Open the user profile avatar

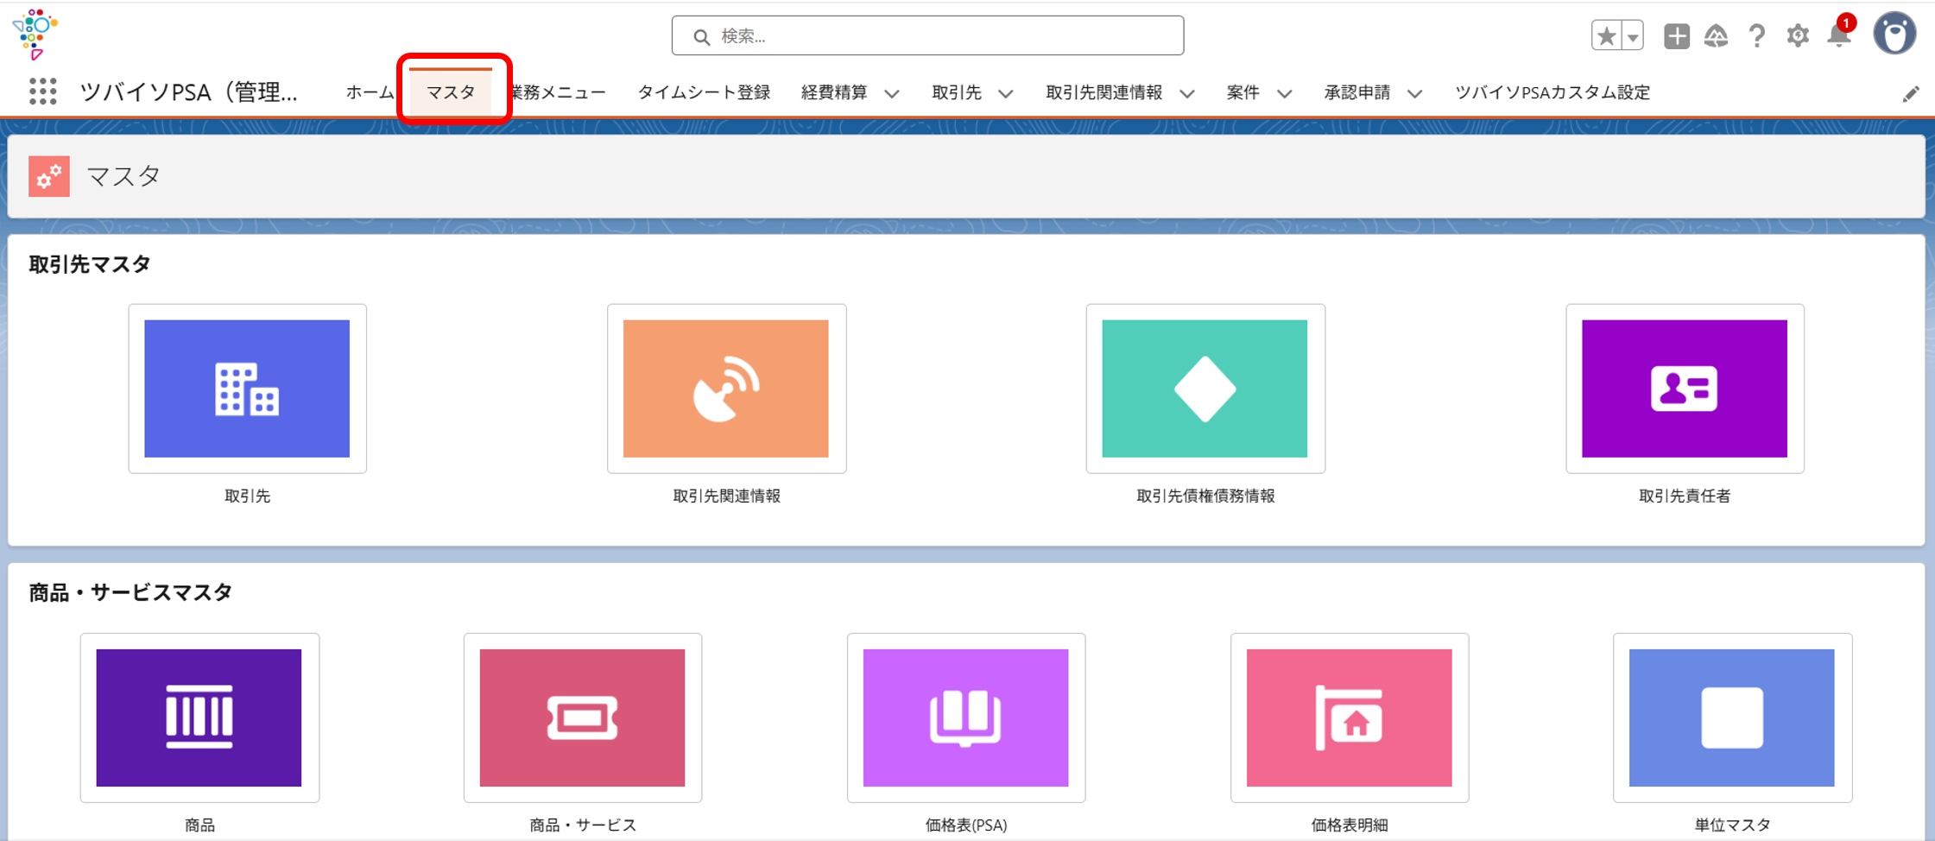[x=1894, y=35]
